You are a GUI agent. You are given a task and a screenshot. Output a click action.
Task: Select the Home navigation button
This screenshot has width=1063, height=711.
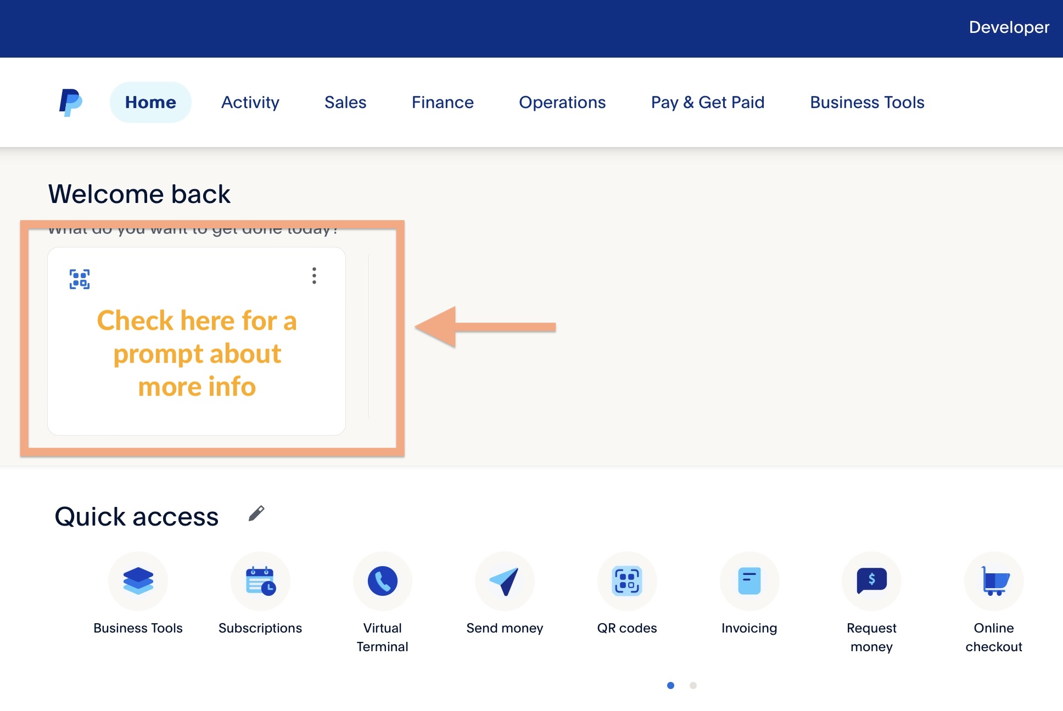(150, 103)
